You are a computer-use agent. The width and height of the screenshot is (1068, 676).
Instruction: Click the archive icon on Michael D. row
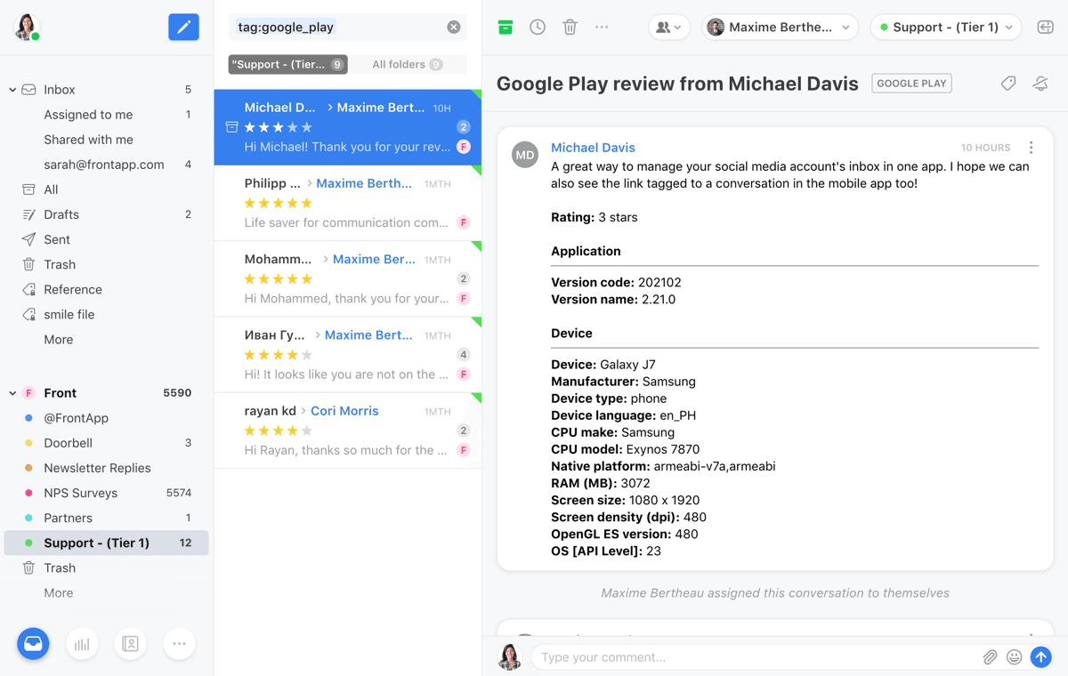(x=231, y=127)
